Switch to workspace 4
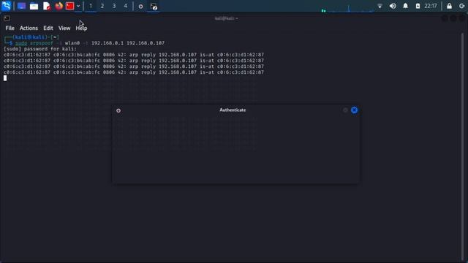Viewport: 468px width, 263px height. 125,6
